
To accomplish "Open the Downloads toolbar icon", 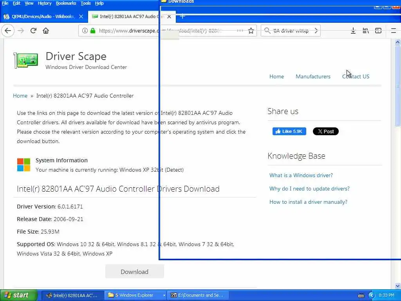I will point(353,31).
